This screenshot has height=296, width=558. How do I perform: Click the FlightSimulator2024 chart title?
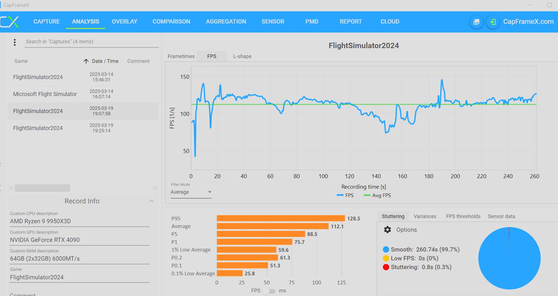pos(364,46)
